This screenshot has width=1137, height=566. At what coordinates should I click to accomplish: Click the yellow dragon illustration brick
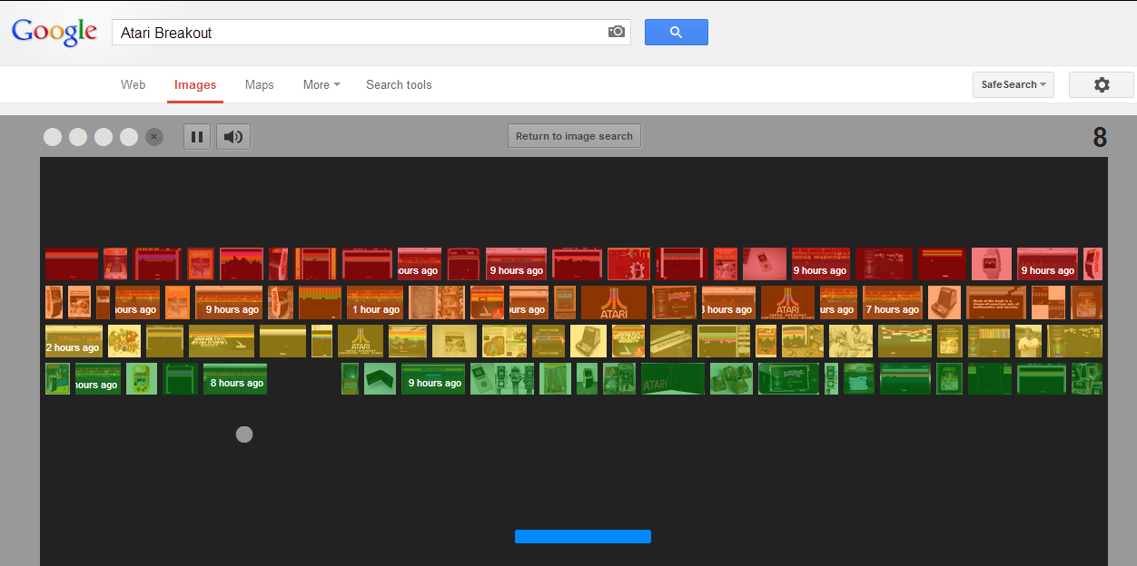[x=124, y=341]
